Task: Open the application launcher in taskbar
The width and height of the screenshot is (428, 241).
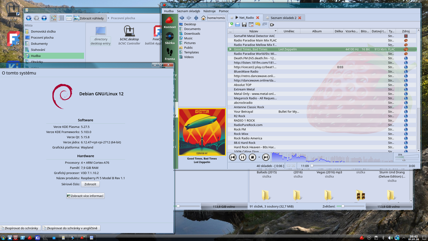Action: coord(3,238)
